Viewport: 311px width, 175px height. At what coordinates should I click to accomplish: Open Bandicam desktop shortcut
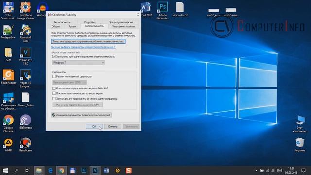tap(26, 145)
